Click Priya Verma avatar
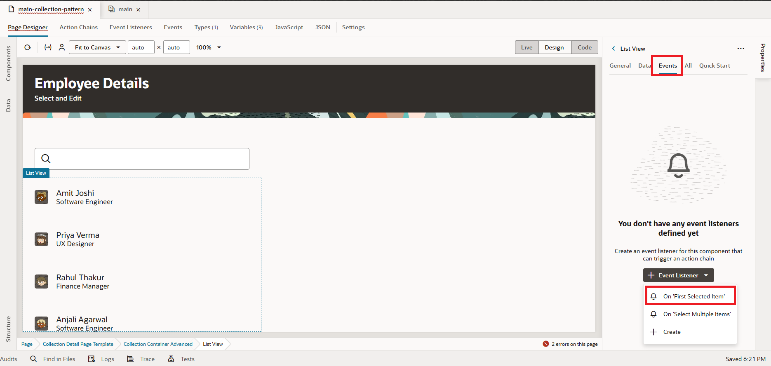This screenshot has height=366, width=771. click(x=41, y=239)
